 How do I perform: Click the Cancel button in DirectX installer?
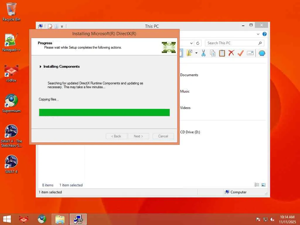tap(163, 136)
